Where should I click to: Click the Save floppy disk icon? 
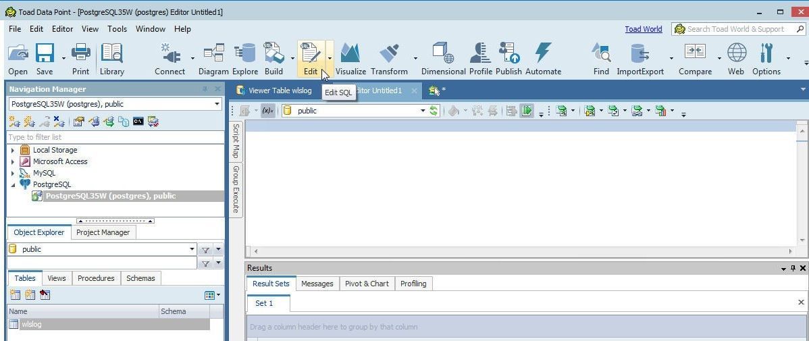click(x=45, y=53)
